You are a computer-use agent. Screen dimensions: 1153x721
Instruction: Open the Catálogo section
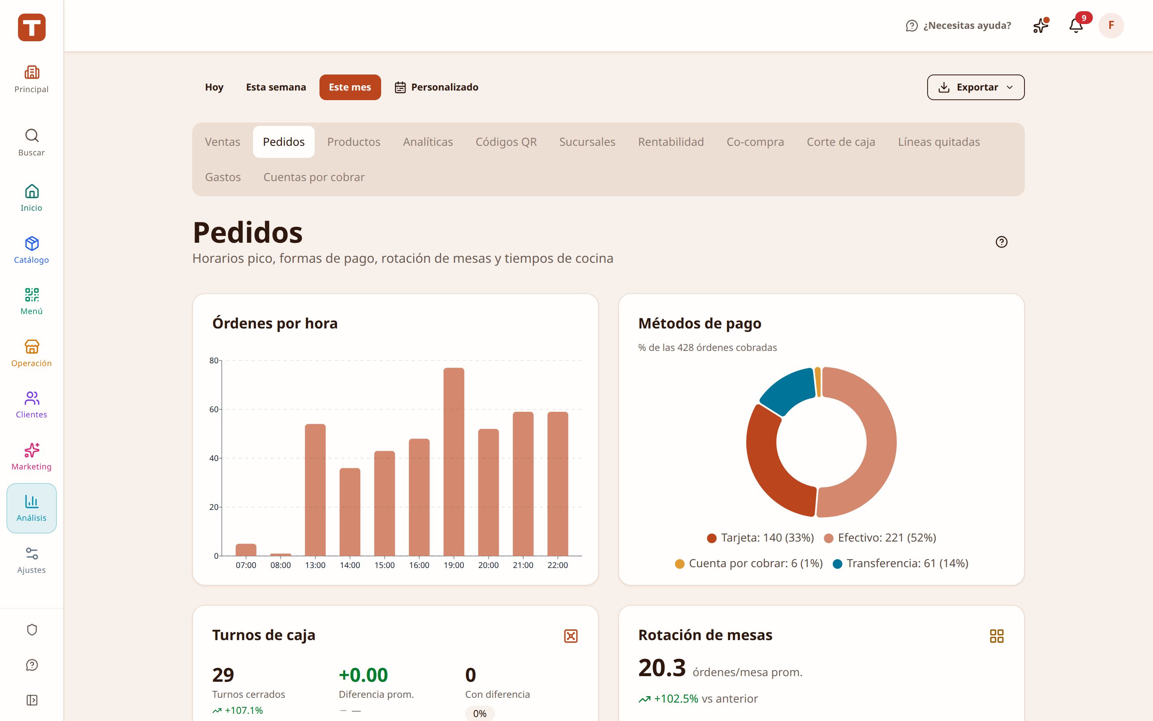[32, 250]
